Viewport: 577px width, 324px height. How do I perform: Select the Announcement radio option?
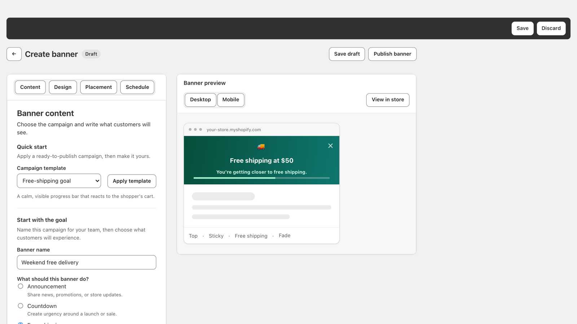coord(21,286)
